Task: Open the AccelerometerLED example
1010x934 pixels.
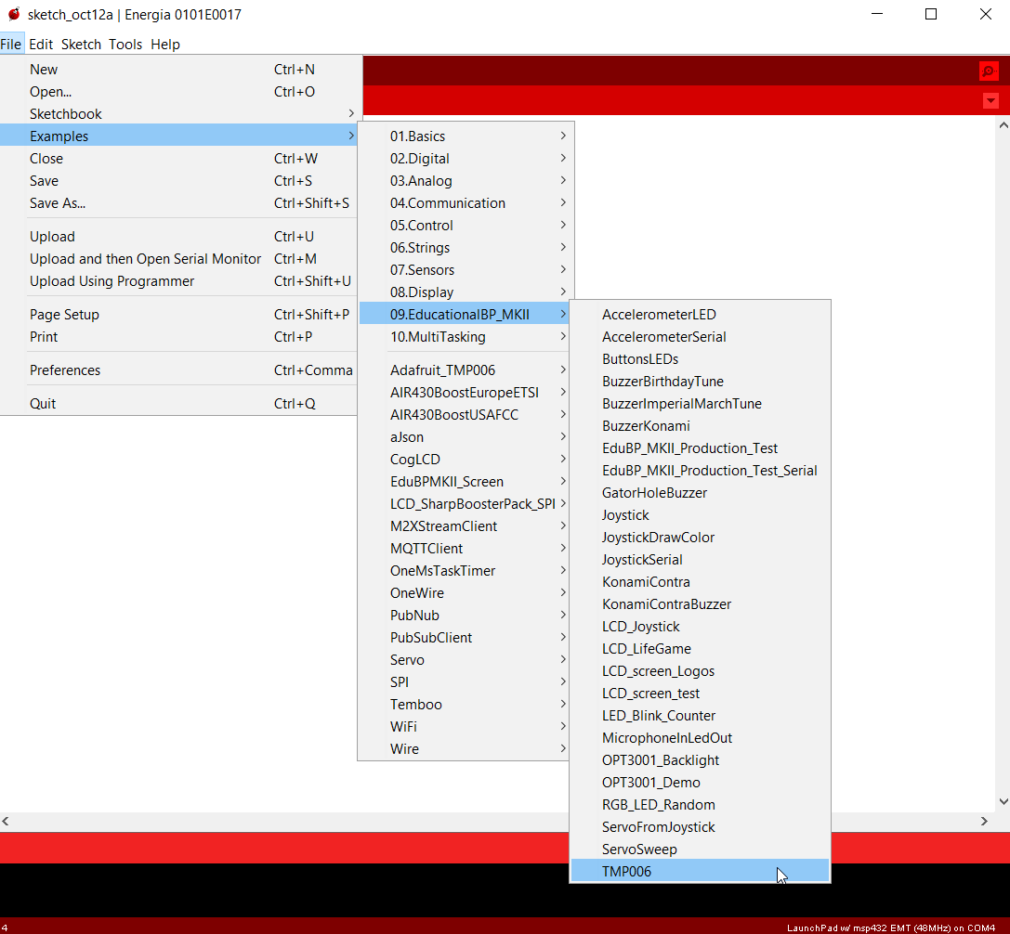Action: coord(701,314)
